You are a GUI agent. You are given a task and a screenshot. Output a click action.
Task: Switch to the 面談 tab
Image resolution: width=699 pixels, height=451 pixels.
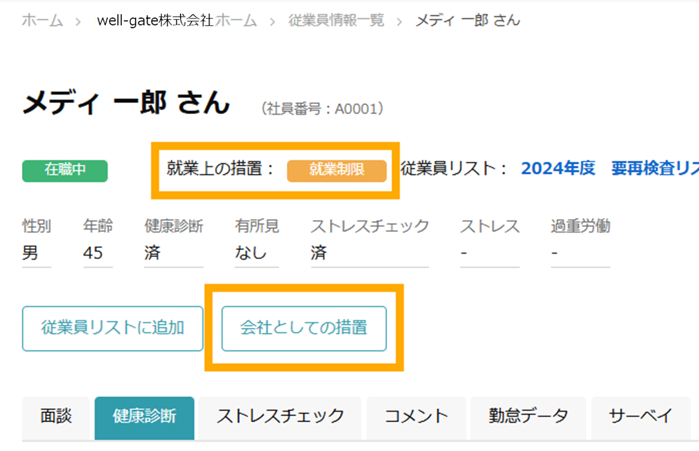point(56,417)
